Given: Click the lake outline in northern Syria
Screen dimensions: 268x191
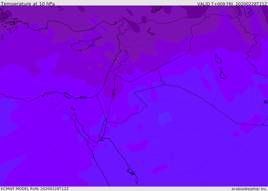Looking at the screenshot, I should (151, 32).
